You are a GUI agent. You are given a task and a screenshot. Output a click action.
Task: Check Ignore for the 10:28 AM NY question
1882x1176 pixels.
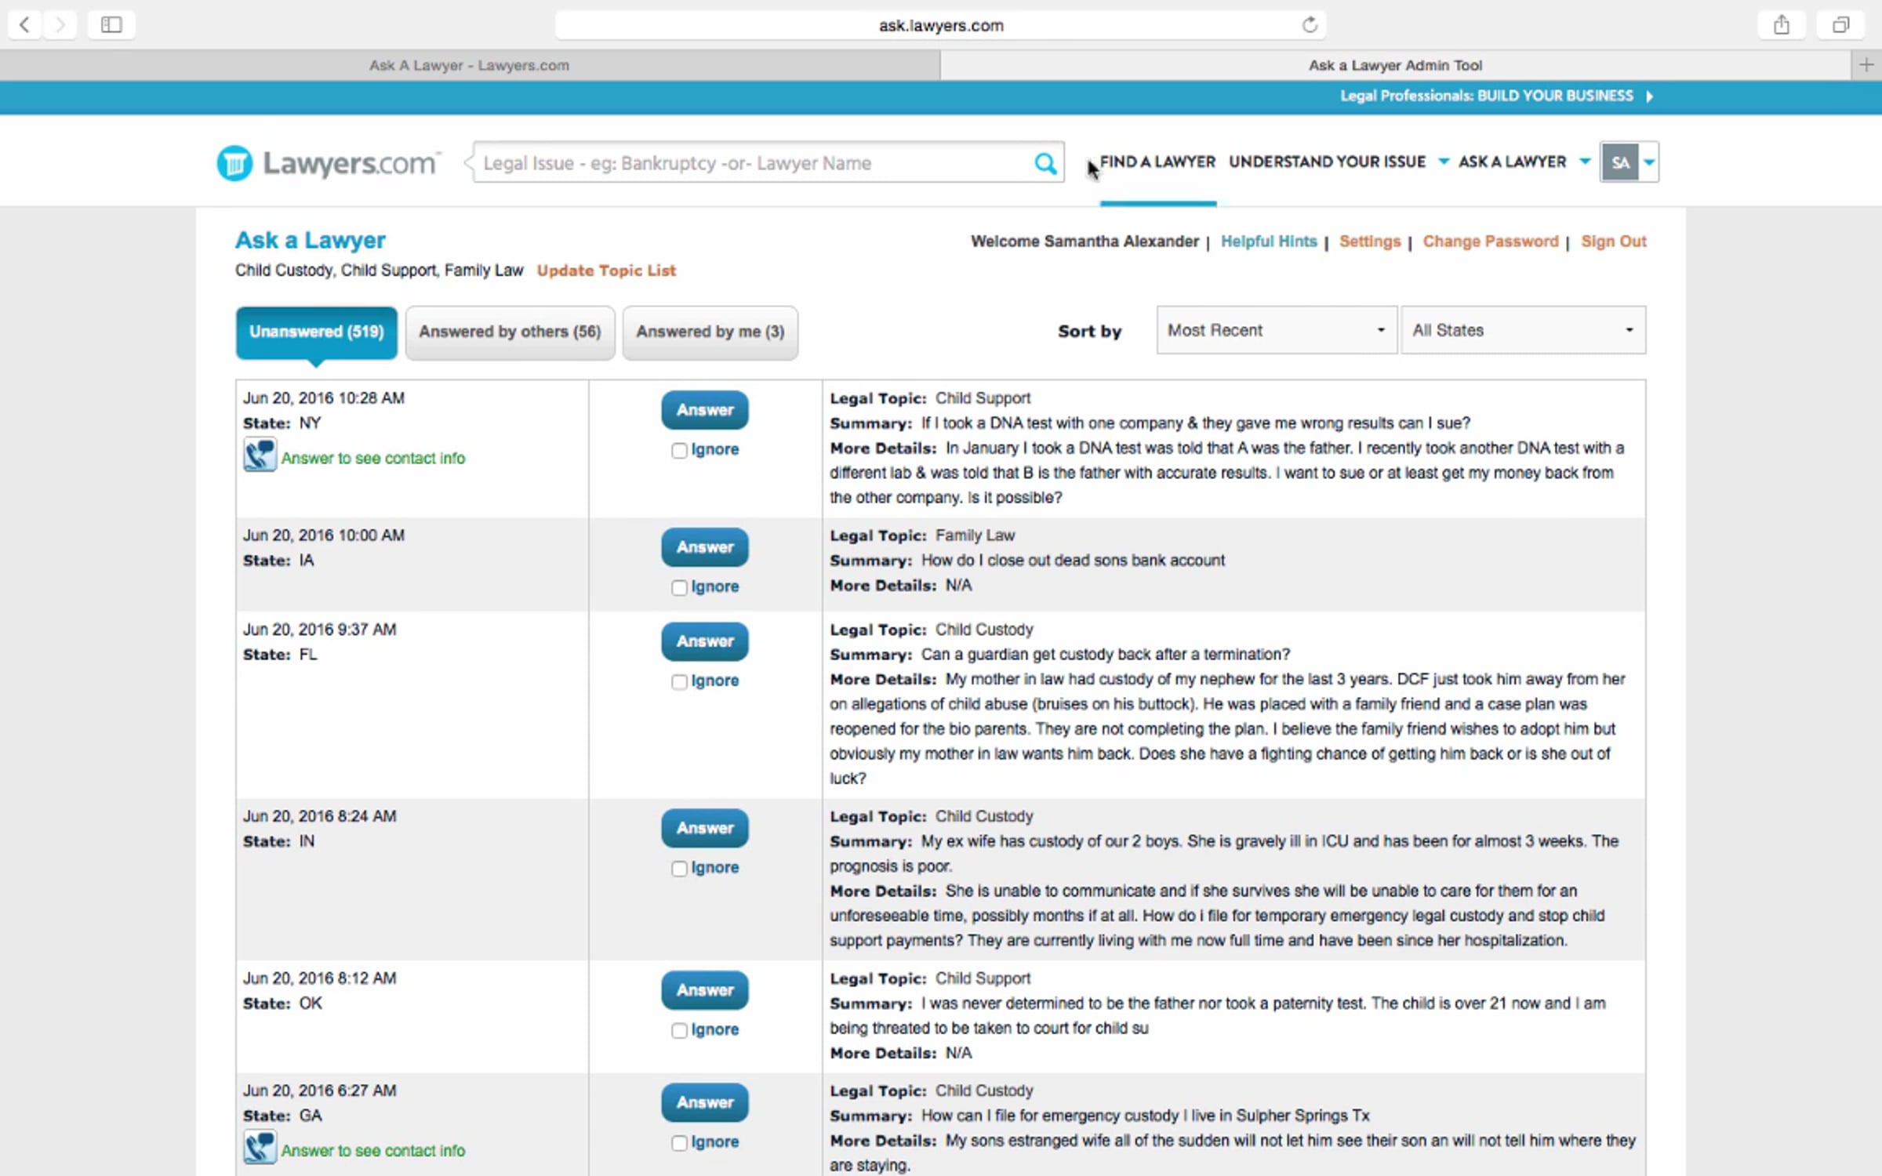pyautogui.click(x=679, y=450)
